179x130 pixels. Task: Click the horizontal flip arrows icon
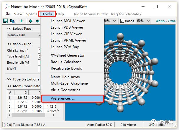click(37, 21)
